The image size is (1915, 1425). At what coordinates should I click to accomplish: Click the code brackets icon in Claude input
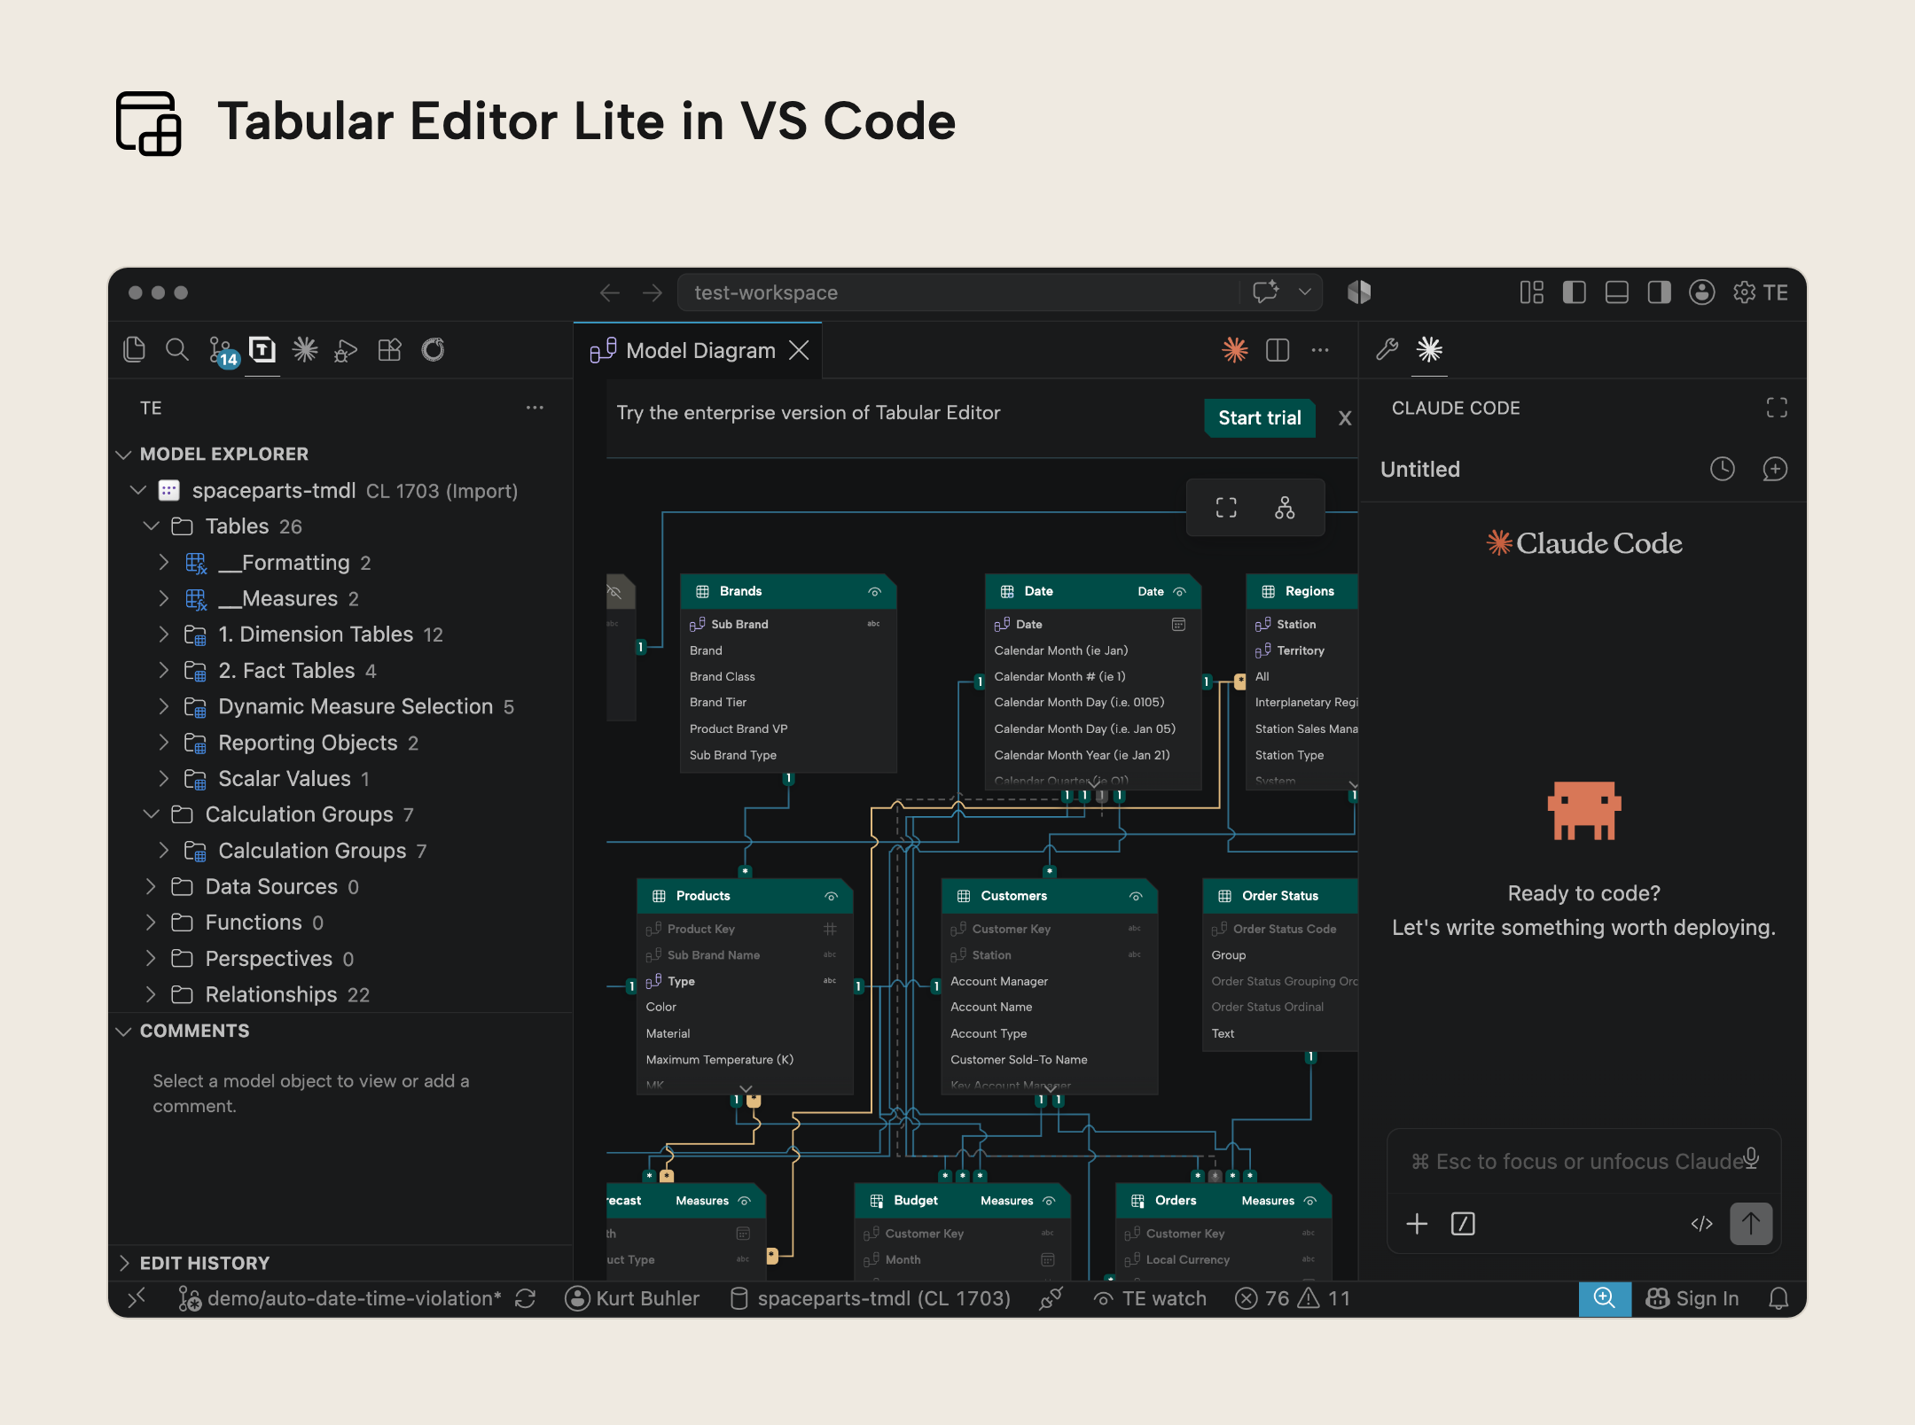point(1701,1224)
